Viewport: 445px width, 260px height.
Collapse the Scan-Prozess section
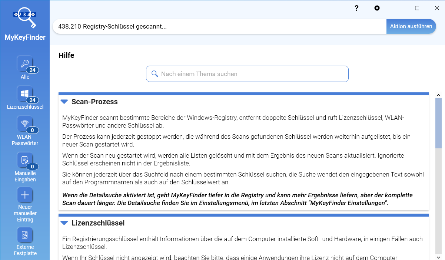click(64, 102)
